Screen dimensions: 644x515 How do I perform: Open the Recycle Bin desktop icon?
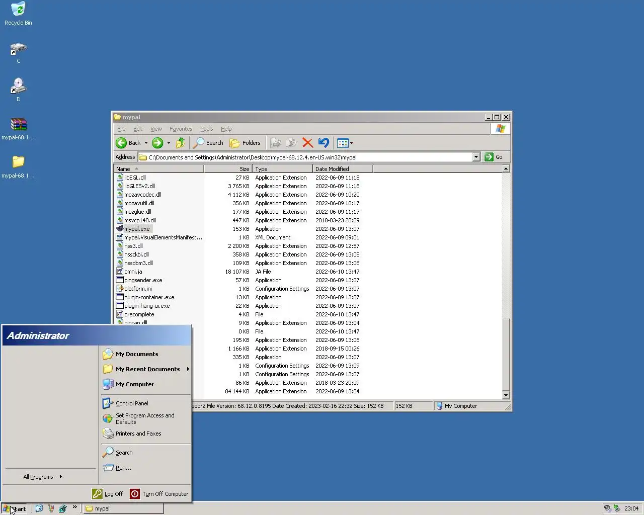tap(18, 14)
